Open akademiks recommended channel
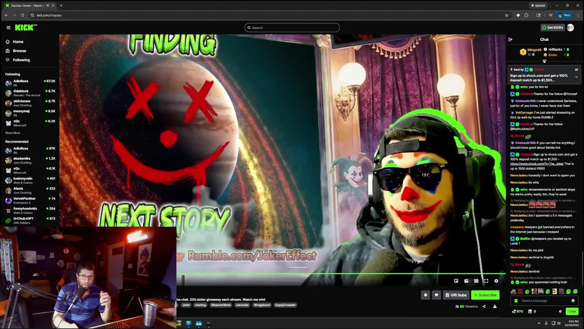584x329 pixels. pyautogui.click(x=30, y=160)
